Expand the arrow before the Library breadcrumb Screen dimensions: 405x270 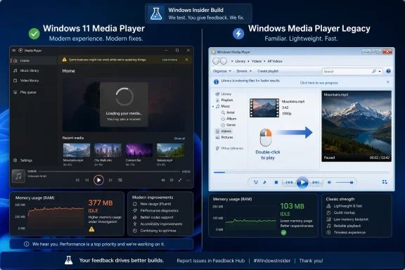(232, 61)
